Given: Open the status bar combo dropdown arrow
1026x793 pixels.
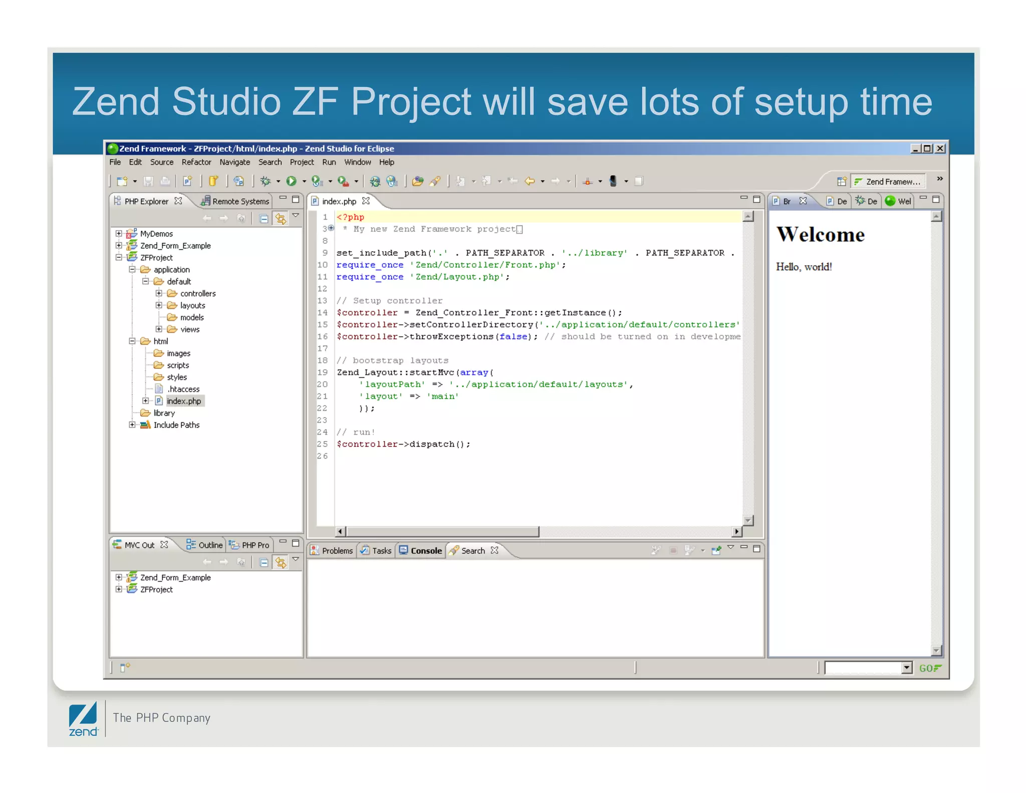Looking at the screenshot, I should (x=907, y=668).
